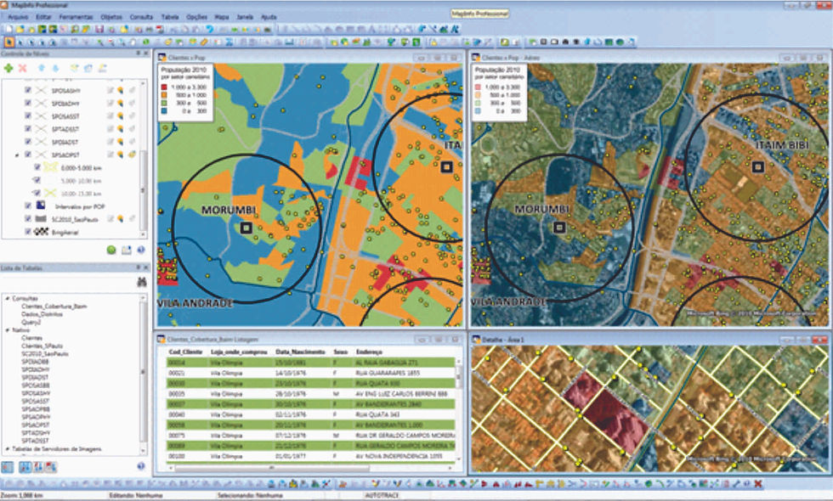
Task: Uncheck the BingAerial layer checkbox
Action: coord(27,232)
